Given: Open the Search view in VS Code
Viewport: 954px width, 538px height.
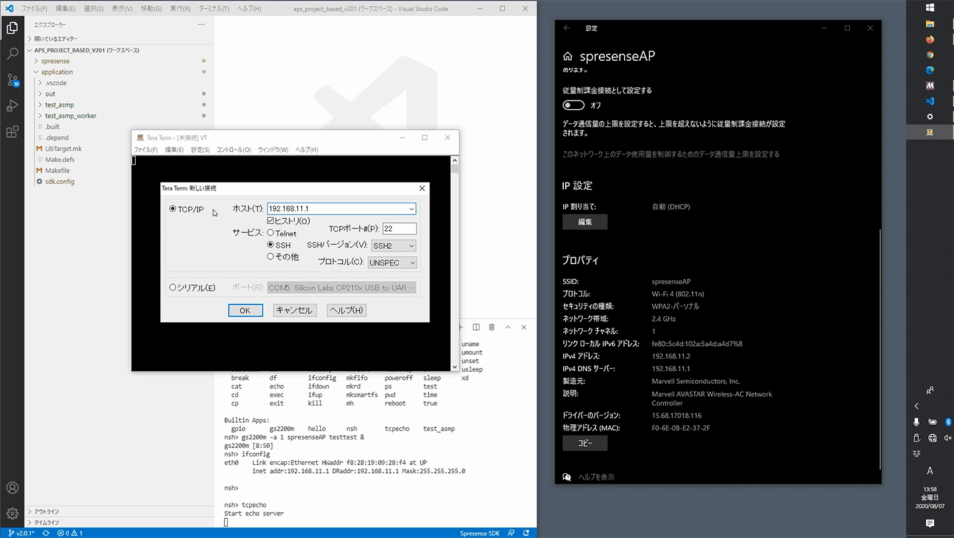Looking at the screenshot, I should point(12,54).
